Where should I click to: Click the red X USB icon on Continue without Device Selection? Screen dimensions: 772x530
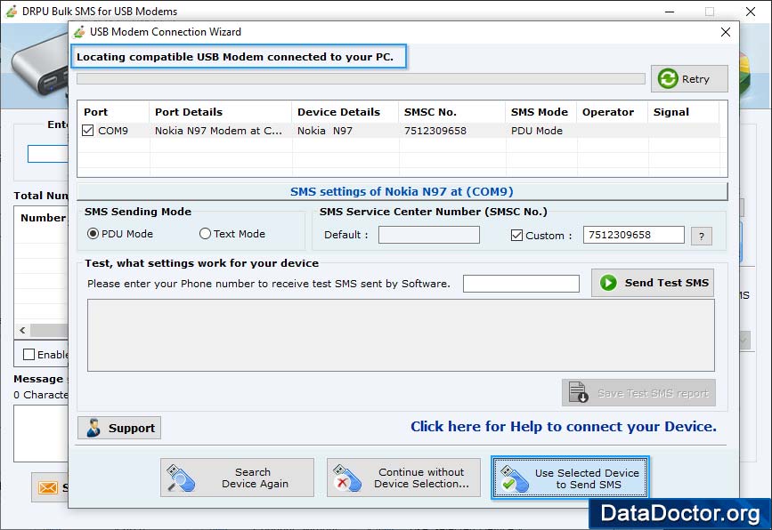point(347,478)
